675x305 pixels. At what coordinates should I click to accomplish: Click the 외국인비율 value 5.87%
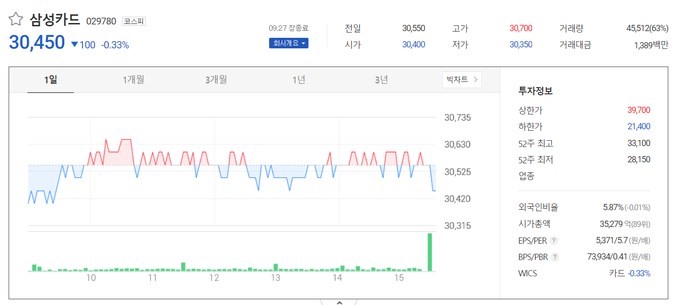(x=613, y=207)
